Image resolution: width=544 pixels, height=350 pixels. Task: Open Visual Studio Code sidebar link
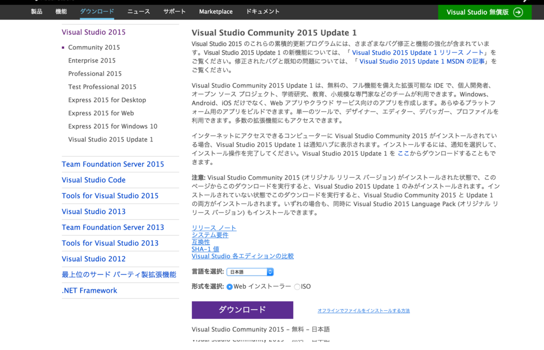[x=93, y=180]
